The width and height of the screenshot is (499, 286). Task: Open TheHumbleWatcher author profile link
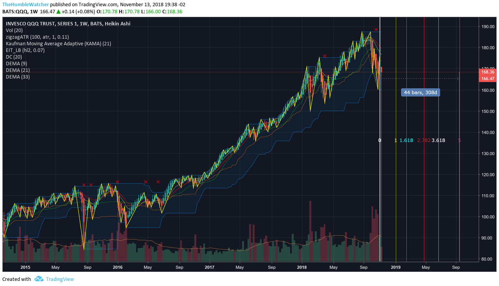26,4
